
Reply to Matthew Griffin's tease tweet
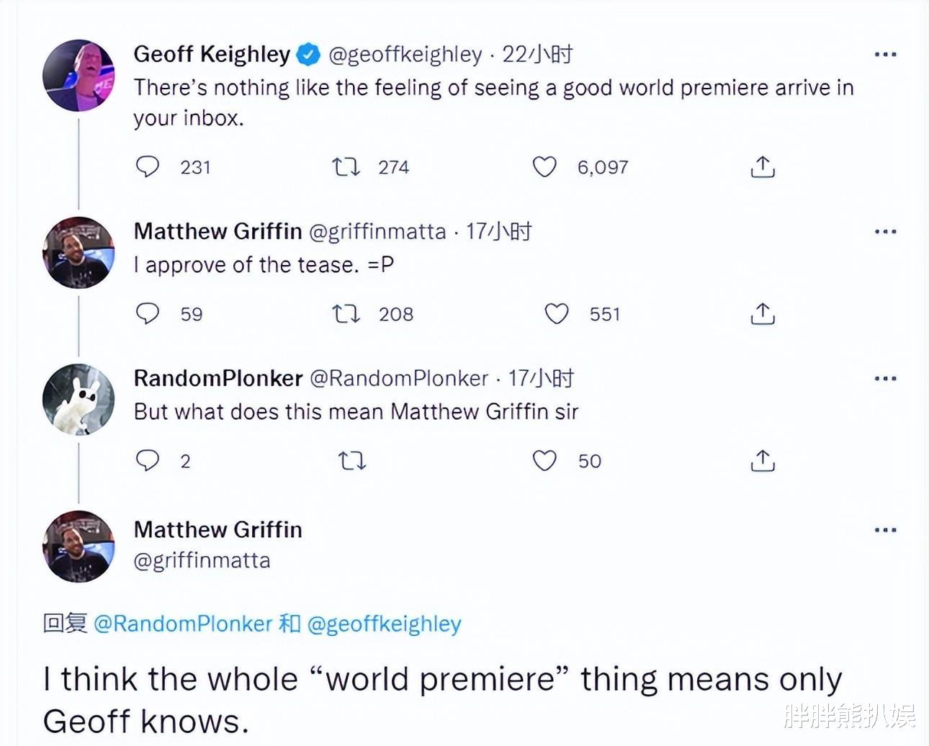(x=148, y=314)
